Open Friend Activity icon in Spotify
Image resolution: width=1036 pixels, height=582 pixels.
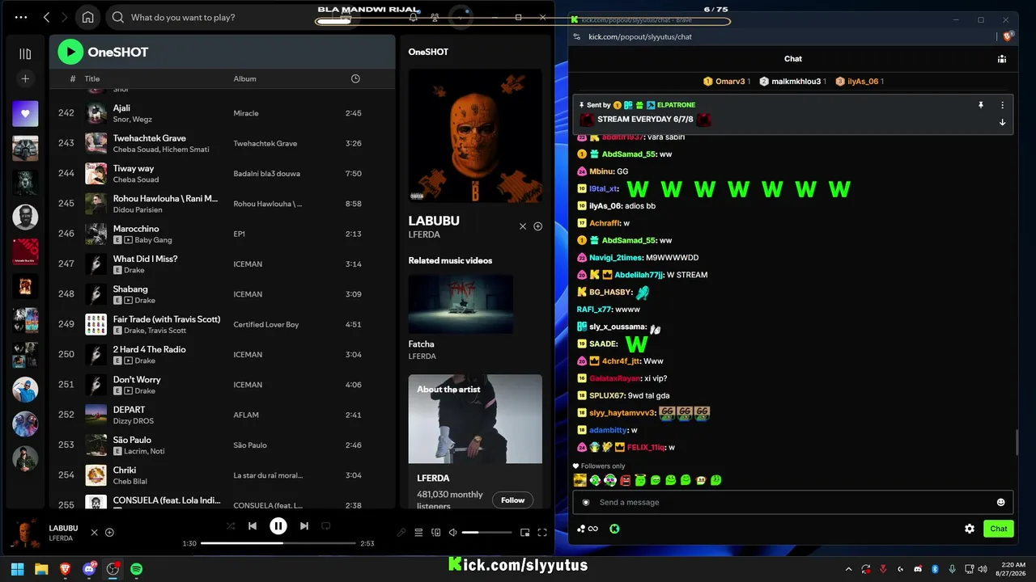click(435, 17)
